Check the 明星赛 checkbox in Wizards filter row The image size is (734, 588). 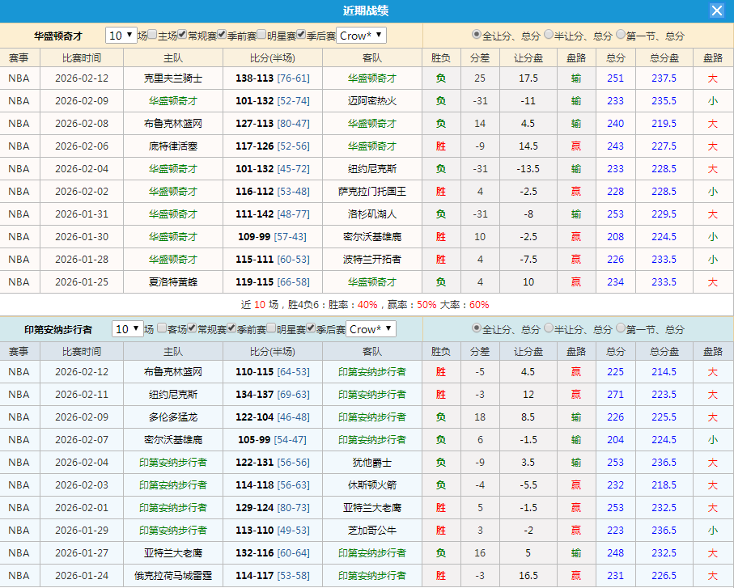[x=261, y=36]
